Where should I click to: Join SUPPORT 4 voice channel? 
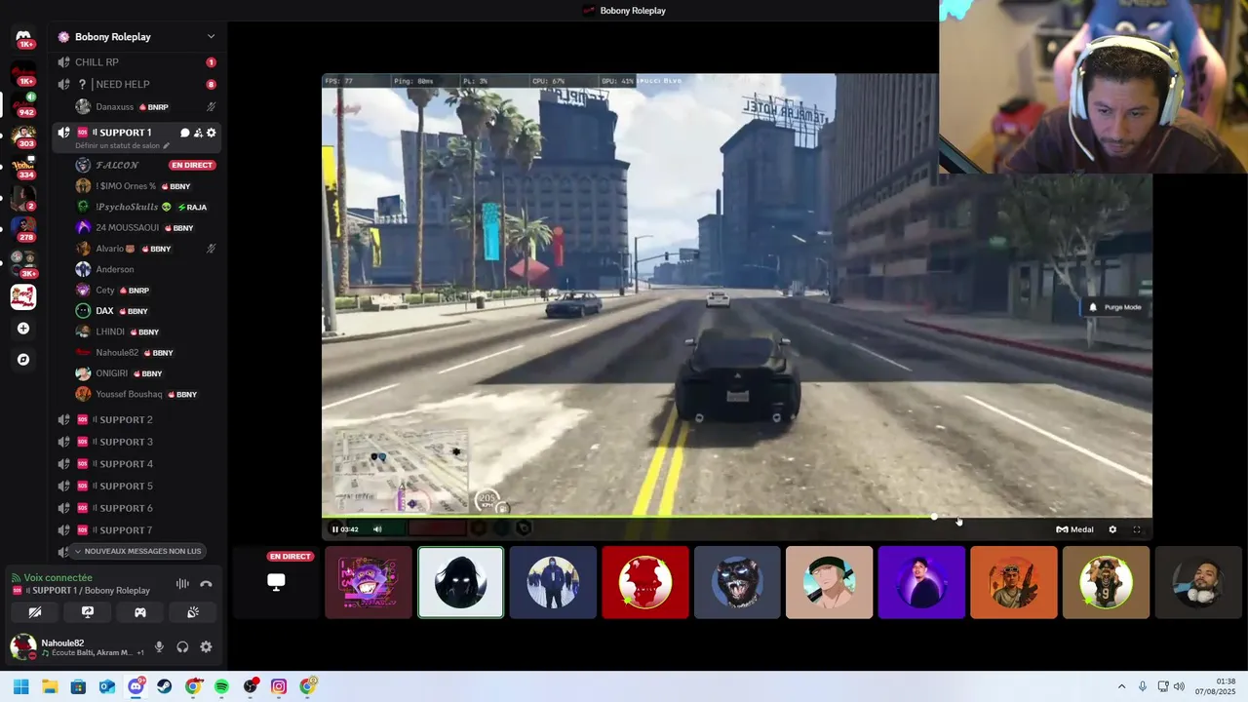click(x=136, y=464)
